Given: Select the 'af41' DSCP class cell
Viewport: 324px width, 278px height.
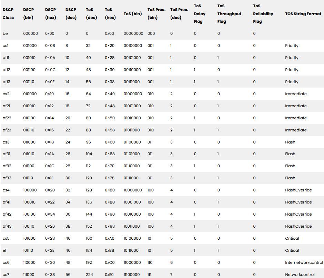Looking at the screenshot, I should click(x=7, y=202).
